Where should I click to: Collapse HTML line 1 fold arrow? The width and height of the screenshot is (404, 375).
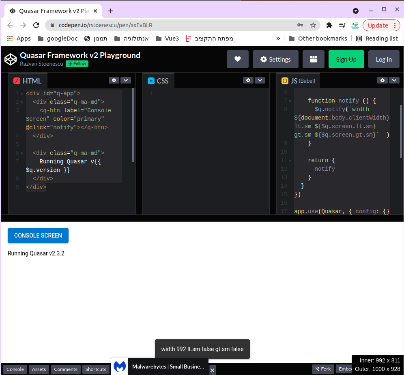[21, 94]
